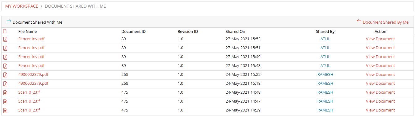Open Fencer Inv.pdf shared at 15:51
The image size is (416, 121).
pyautogui.click(x=32, y=48)
